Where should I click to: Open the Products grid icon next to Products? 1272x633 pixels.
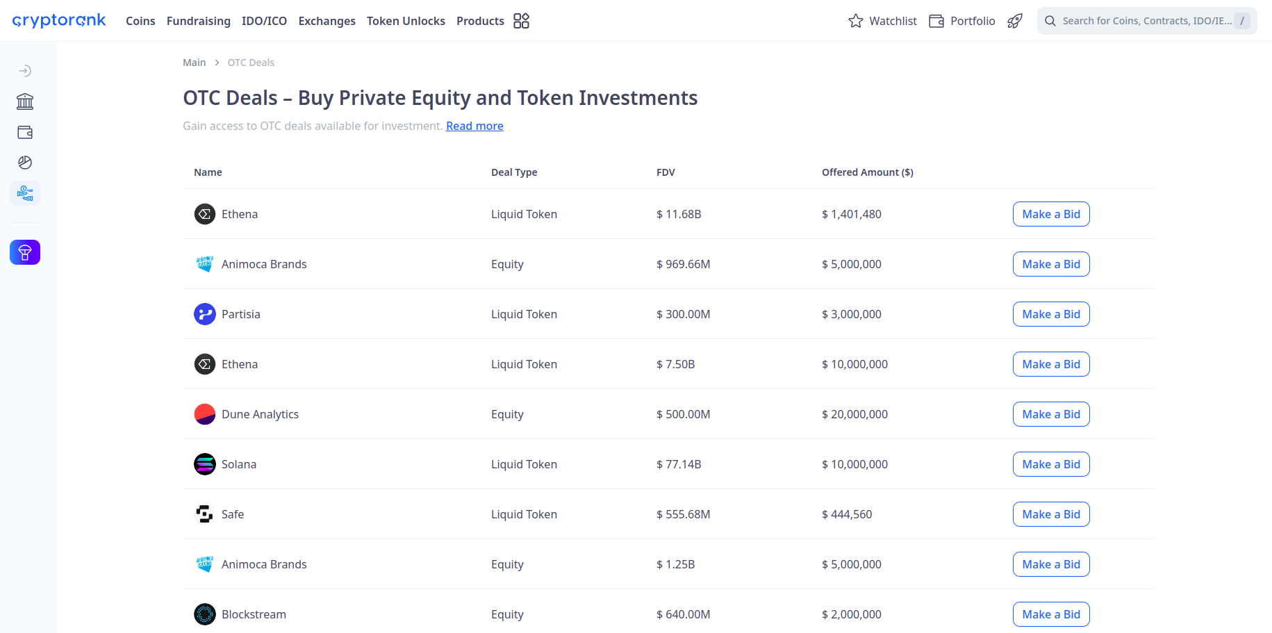click(521, 21)
